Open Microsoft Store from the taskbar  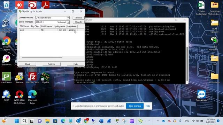pos(55,121)
